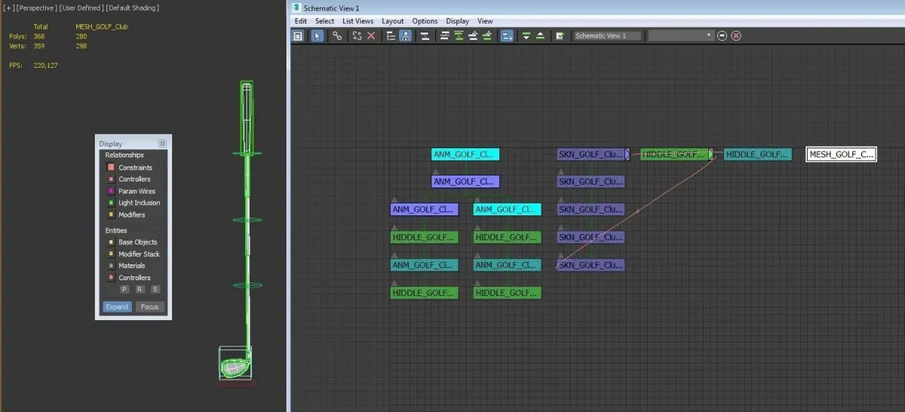Screen dimensions: 905x412
Task: Open the Display menu
Action: click(457, 21)
